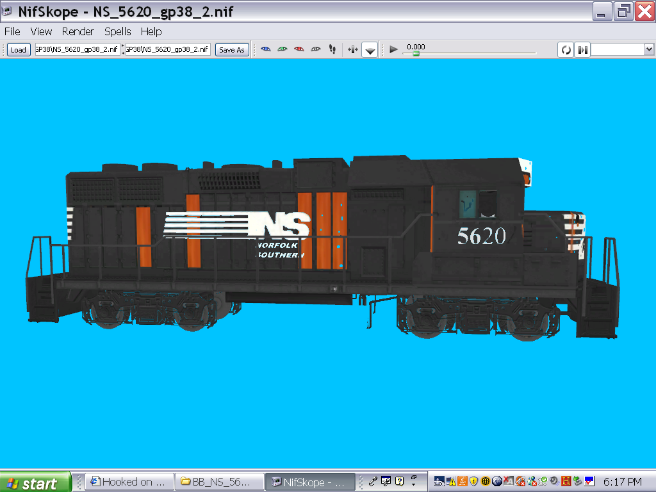Click the yellow security shield tray icon

(473, 481)
